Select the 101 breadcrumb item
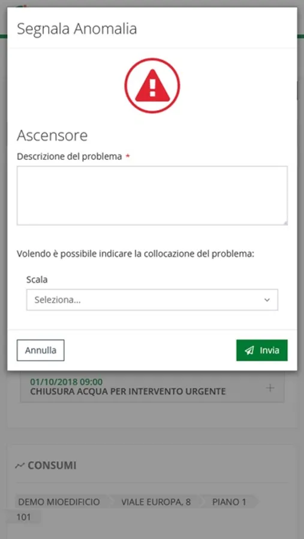This screenshot has height=539, width=304. 24,517
